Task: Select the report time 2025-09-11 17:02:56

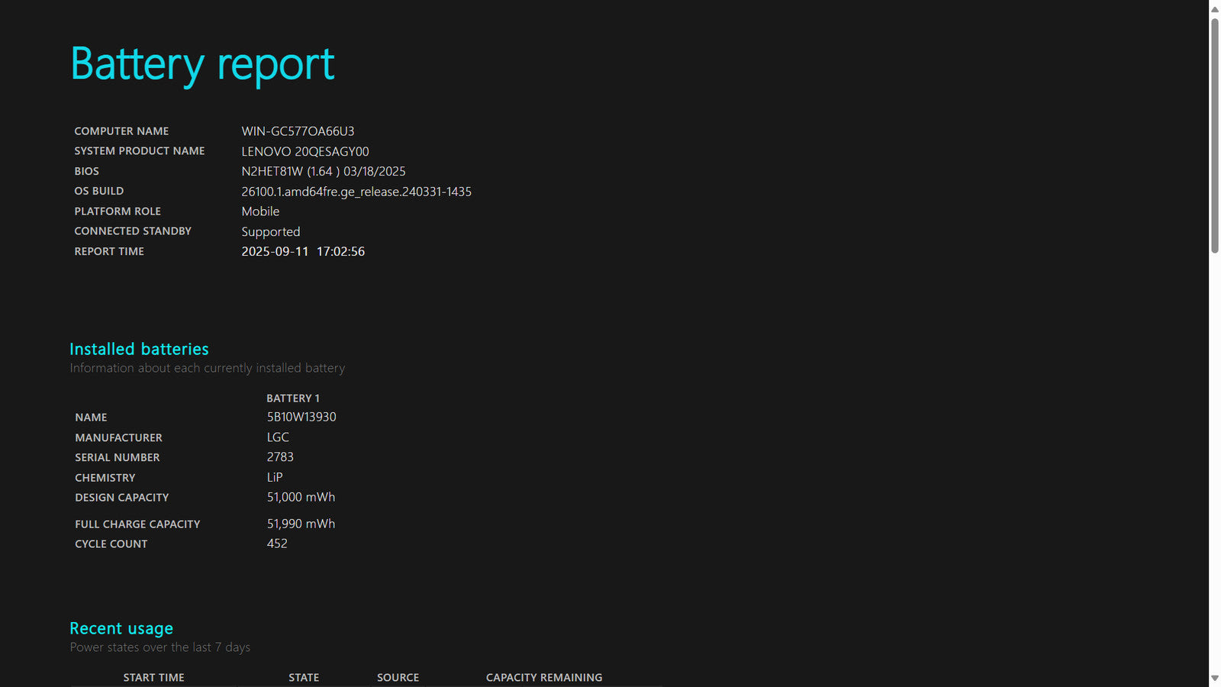Action: coord(303,251)
